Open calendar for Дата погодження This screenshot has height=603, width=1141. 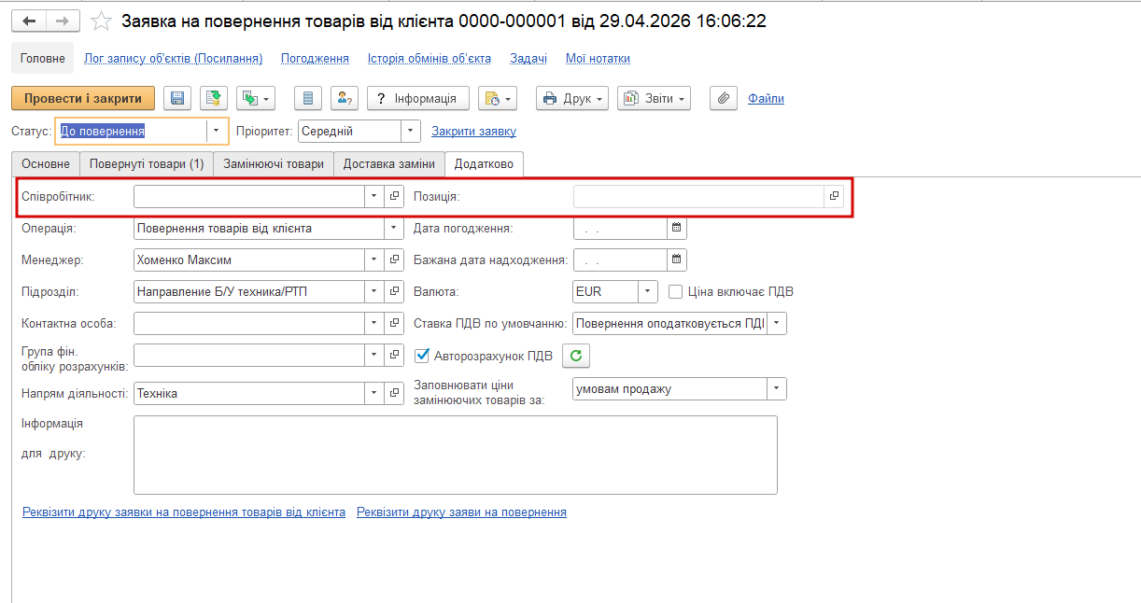(677, 228)
